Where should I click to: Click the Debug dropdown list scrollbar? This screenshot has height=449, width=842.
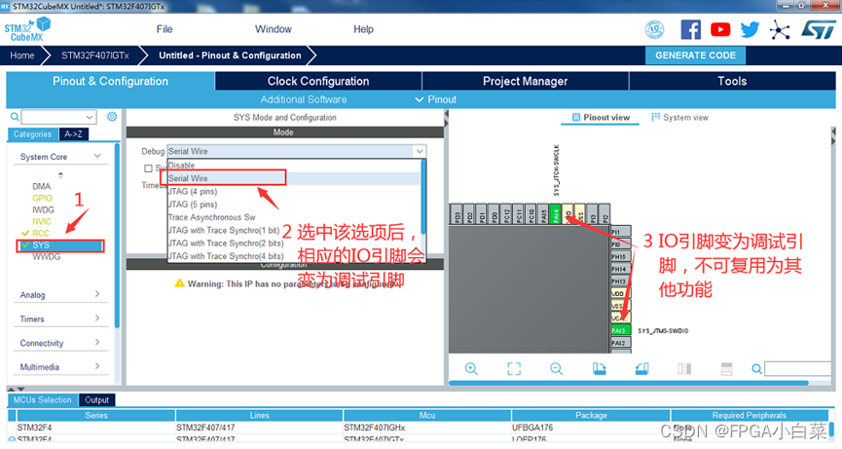point(423,197)
